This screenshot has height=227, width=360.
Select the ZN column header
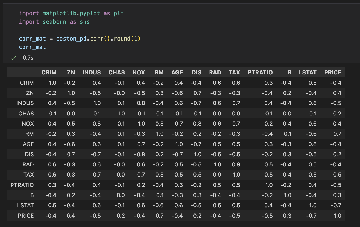pyautogui.click(x=71, y=72)
